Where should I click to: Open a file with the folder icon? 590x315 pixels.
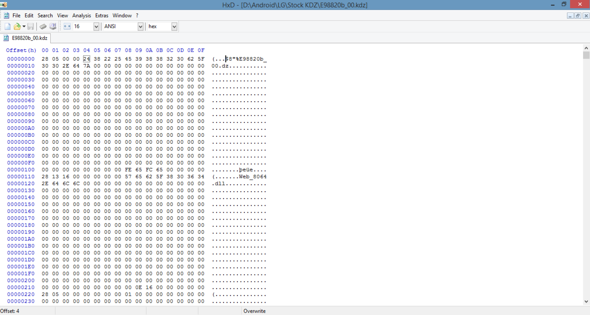click(17, 27)
